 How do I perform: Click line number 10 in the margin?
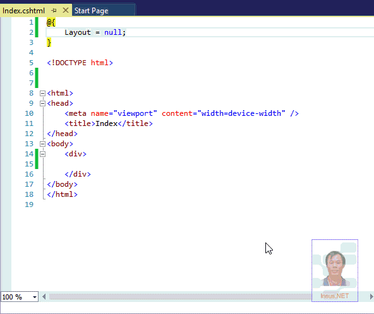click(x=29, y=113)
